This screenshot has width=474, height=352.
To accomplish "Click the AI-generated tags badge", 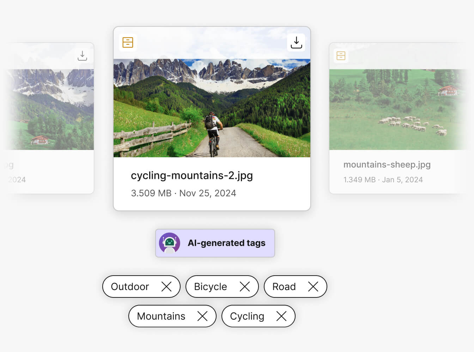I will tap(226, 243).
